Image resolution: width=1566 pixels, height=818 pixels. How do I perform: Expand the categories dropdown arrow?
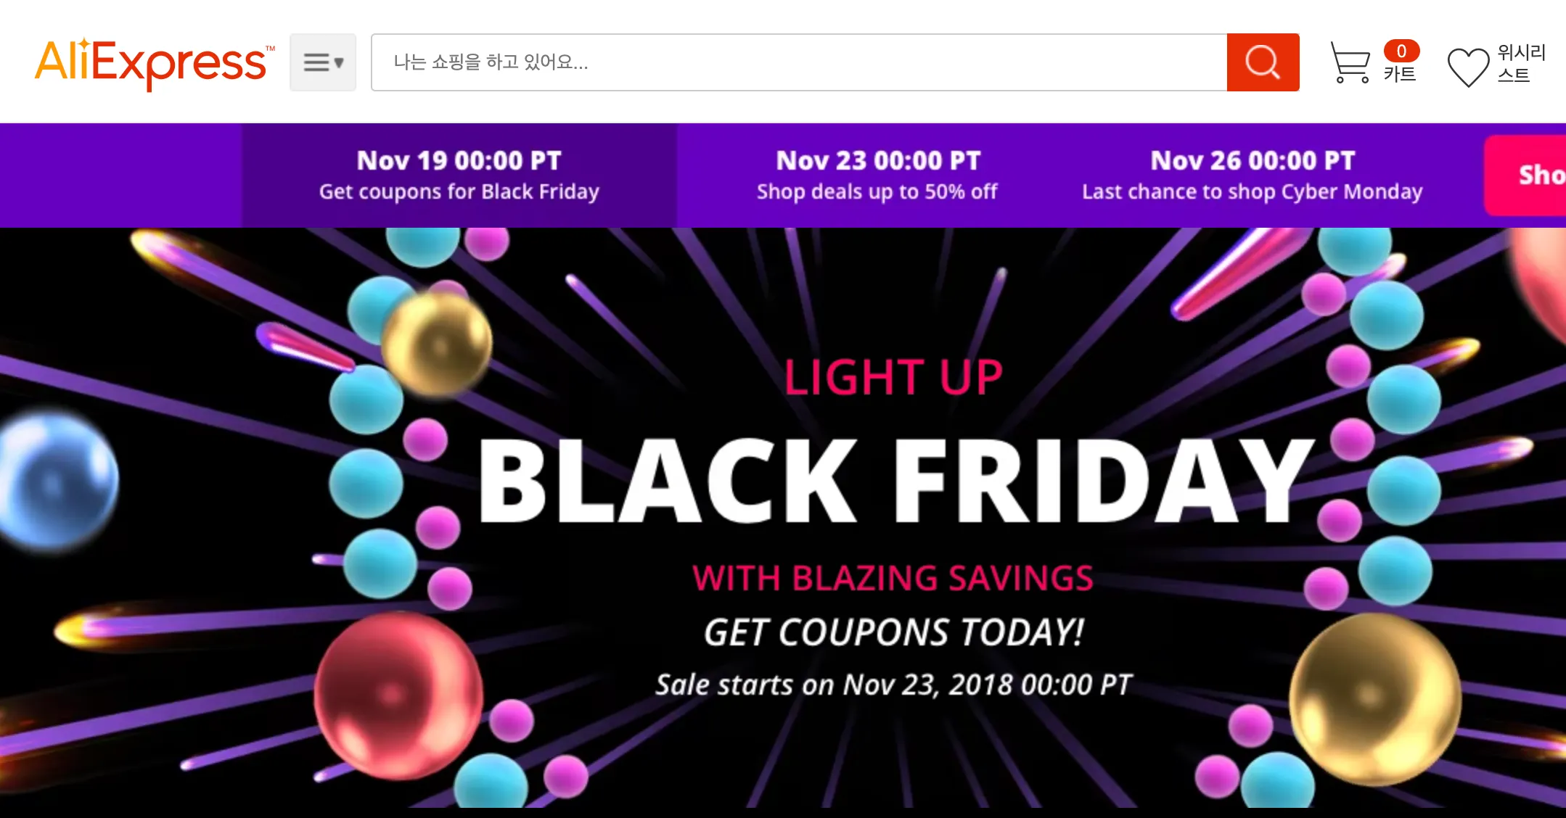coord(340,64)
